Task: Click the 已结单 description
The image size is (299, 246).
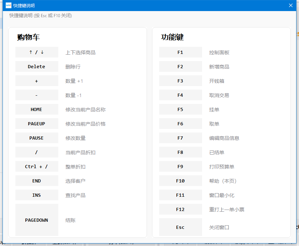Action: pos(217,152)
